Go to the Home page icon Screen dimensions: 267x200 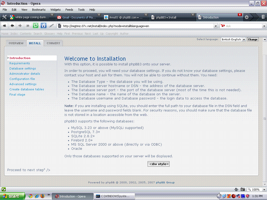[44, 26]
